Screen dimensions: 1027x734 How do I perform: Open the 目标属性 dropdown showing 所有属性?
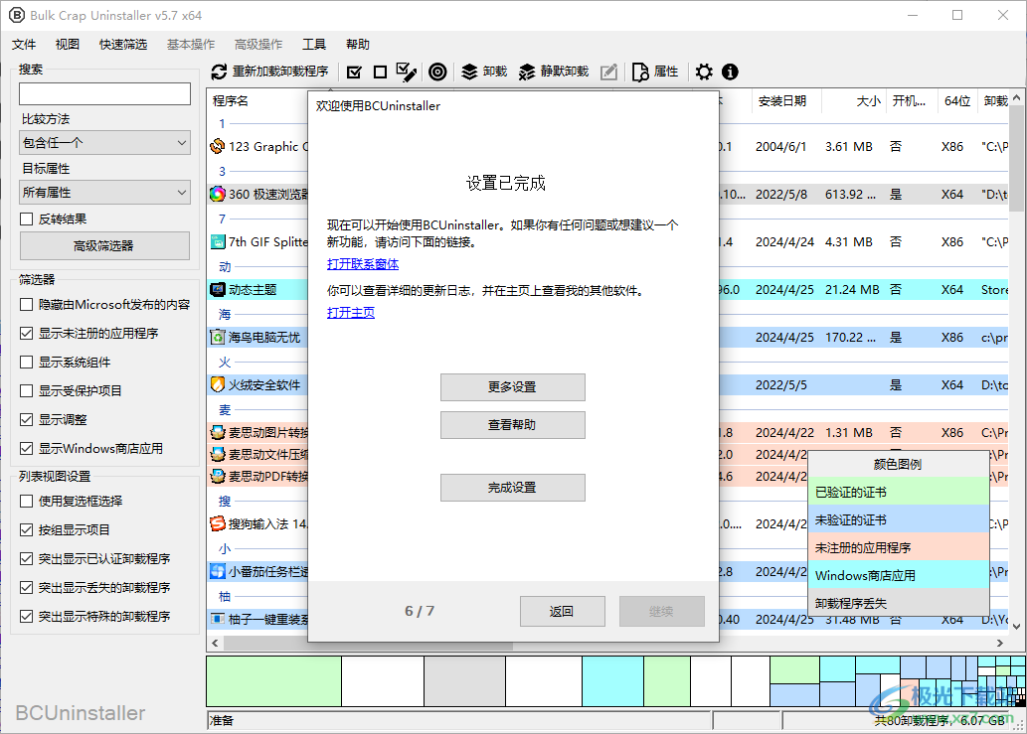pos(103,192)
